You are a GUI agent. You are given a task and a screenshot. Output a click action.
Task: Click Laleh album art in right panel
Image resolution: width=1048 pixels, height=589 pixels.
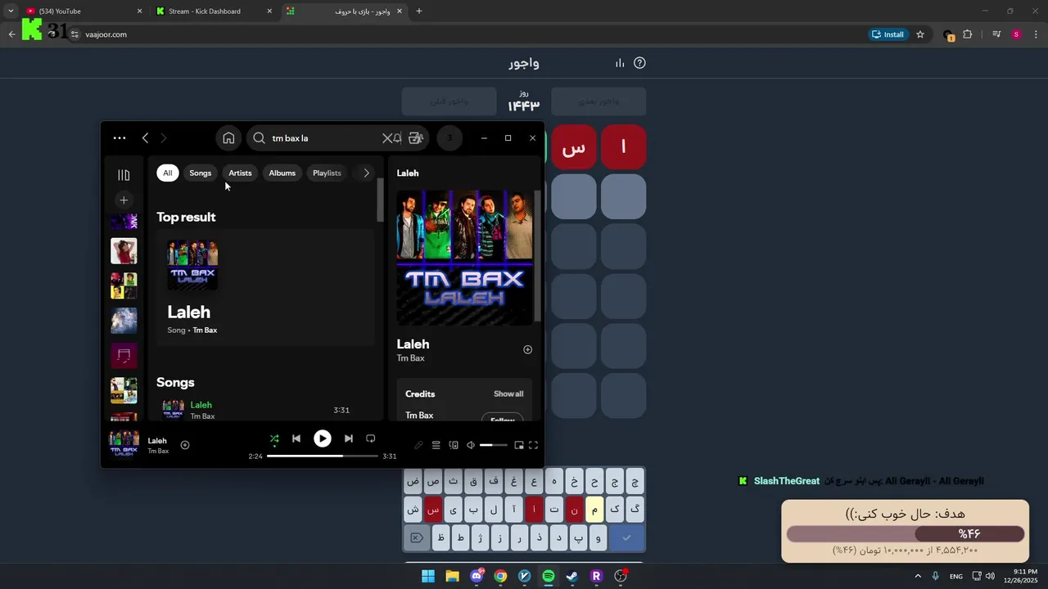(x=465, y=258)
